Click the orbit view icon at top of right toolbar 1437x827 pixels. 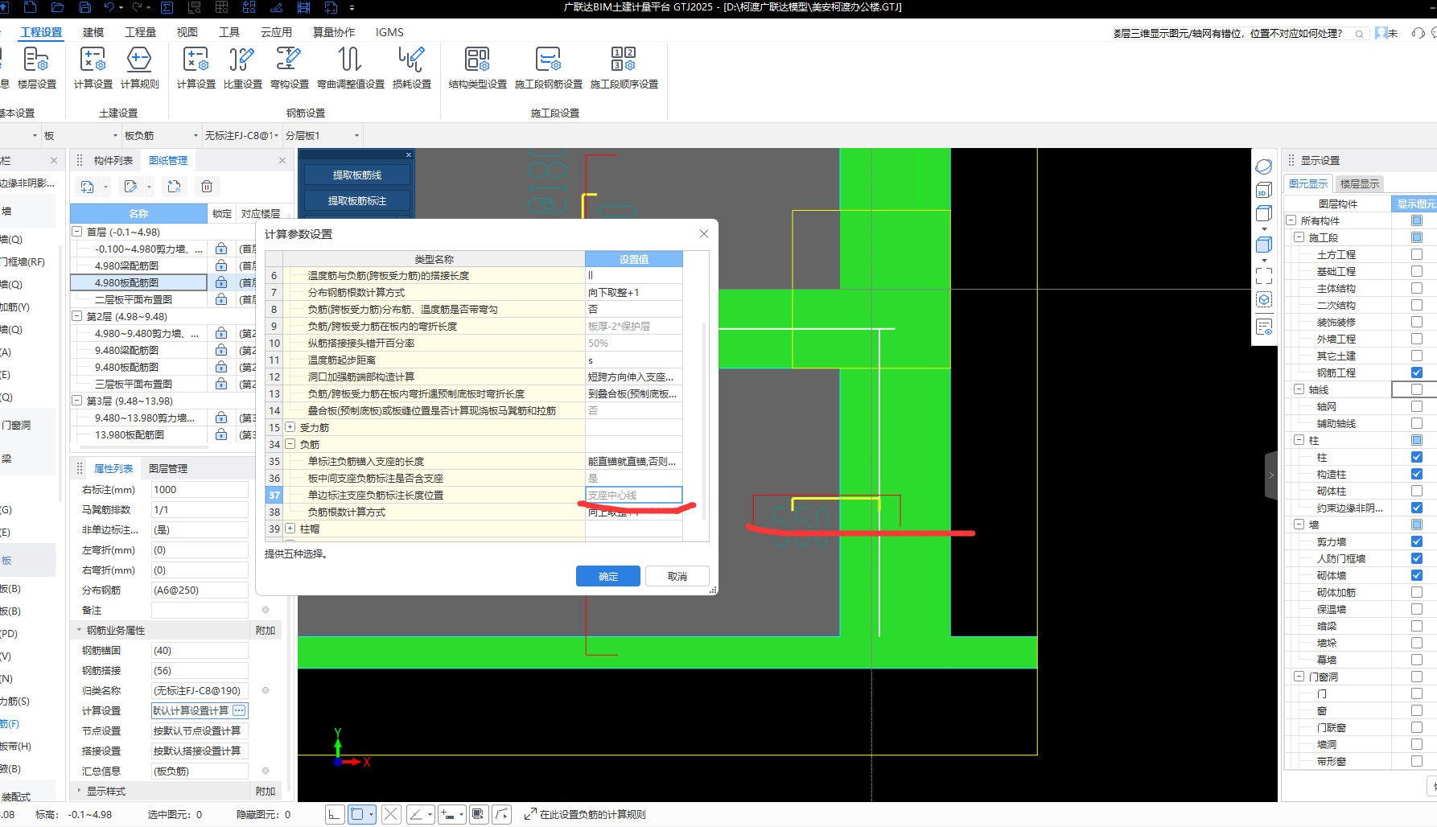coord(1264,167)
